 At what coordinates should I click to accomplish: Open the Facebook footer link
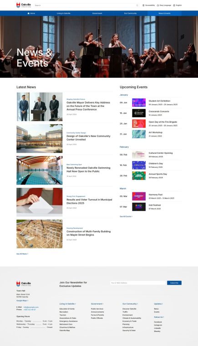158,322
